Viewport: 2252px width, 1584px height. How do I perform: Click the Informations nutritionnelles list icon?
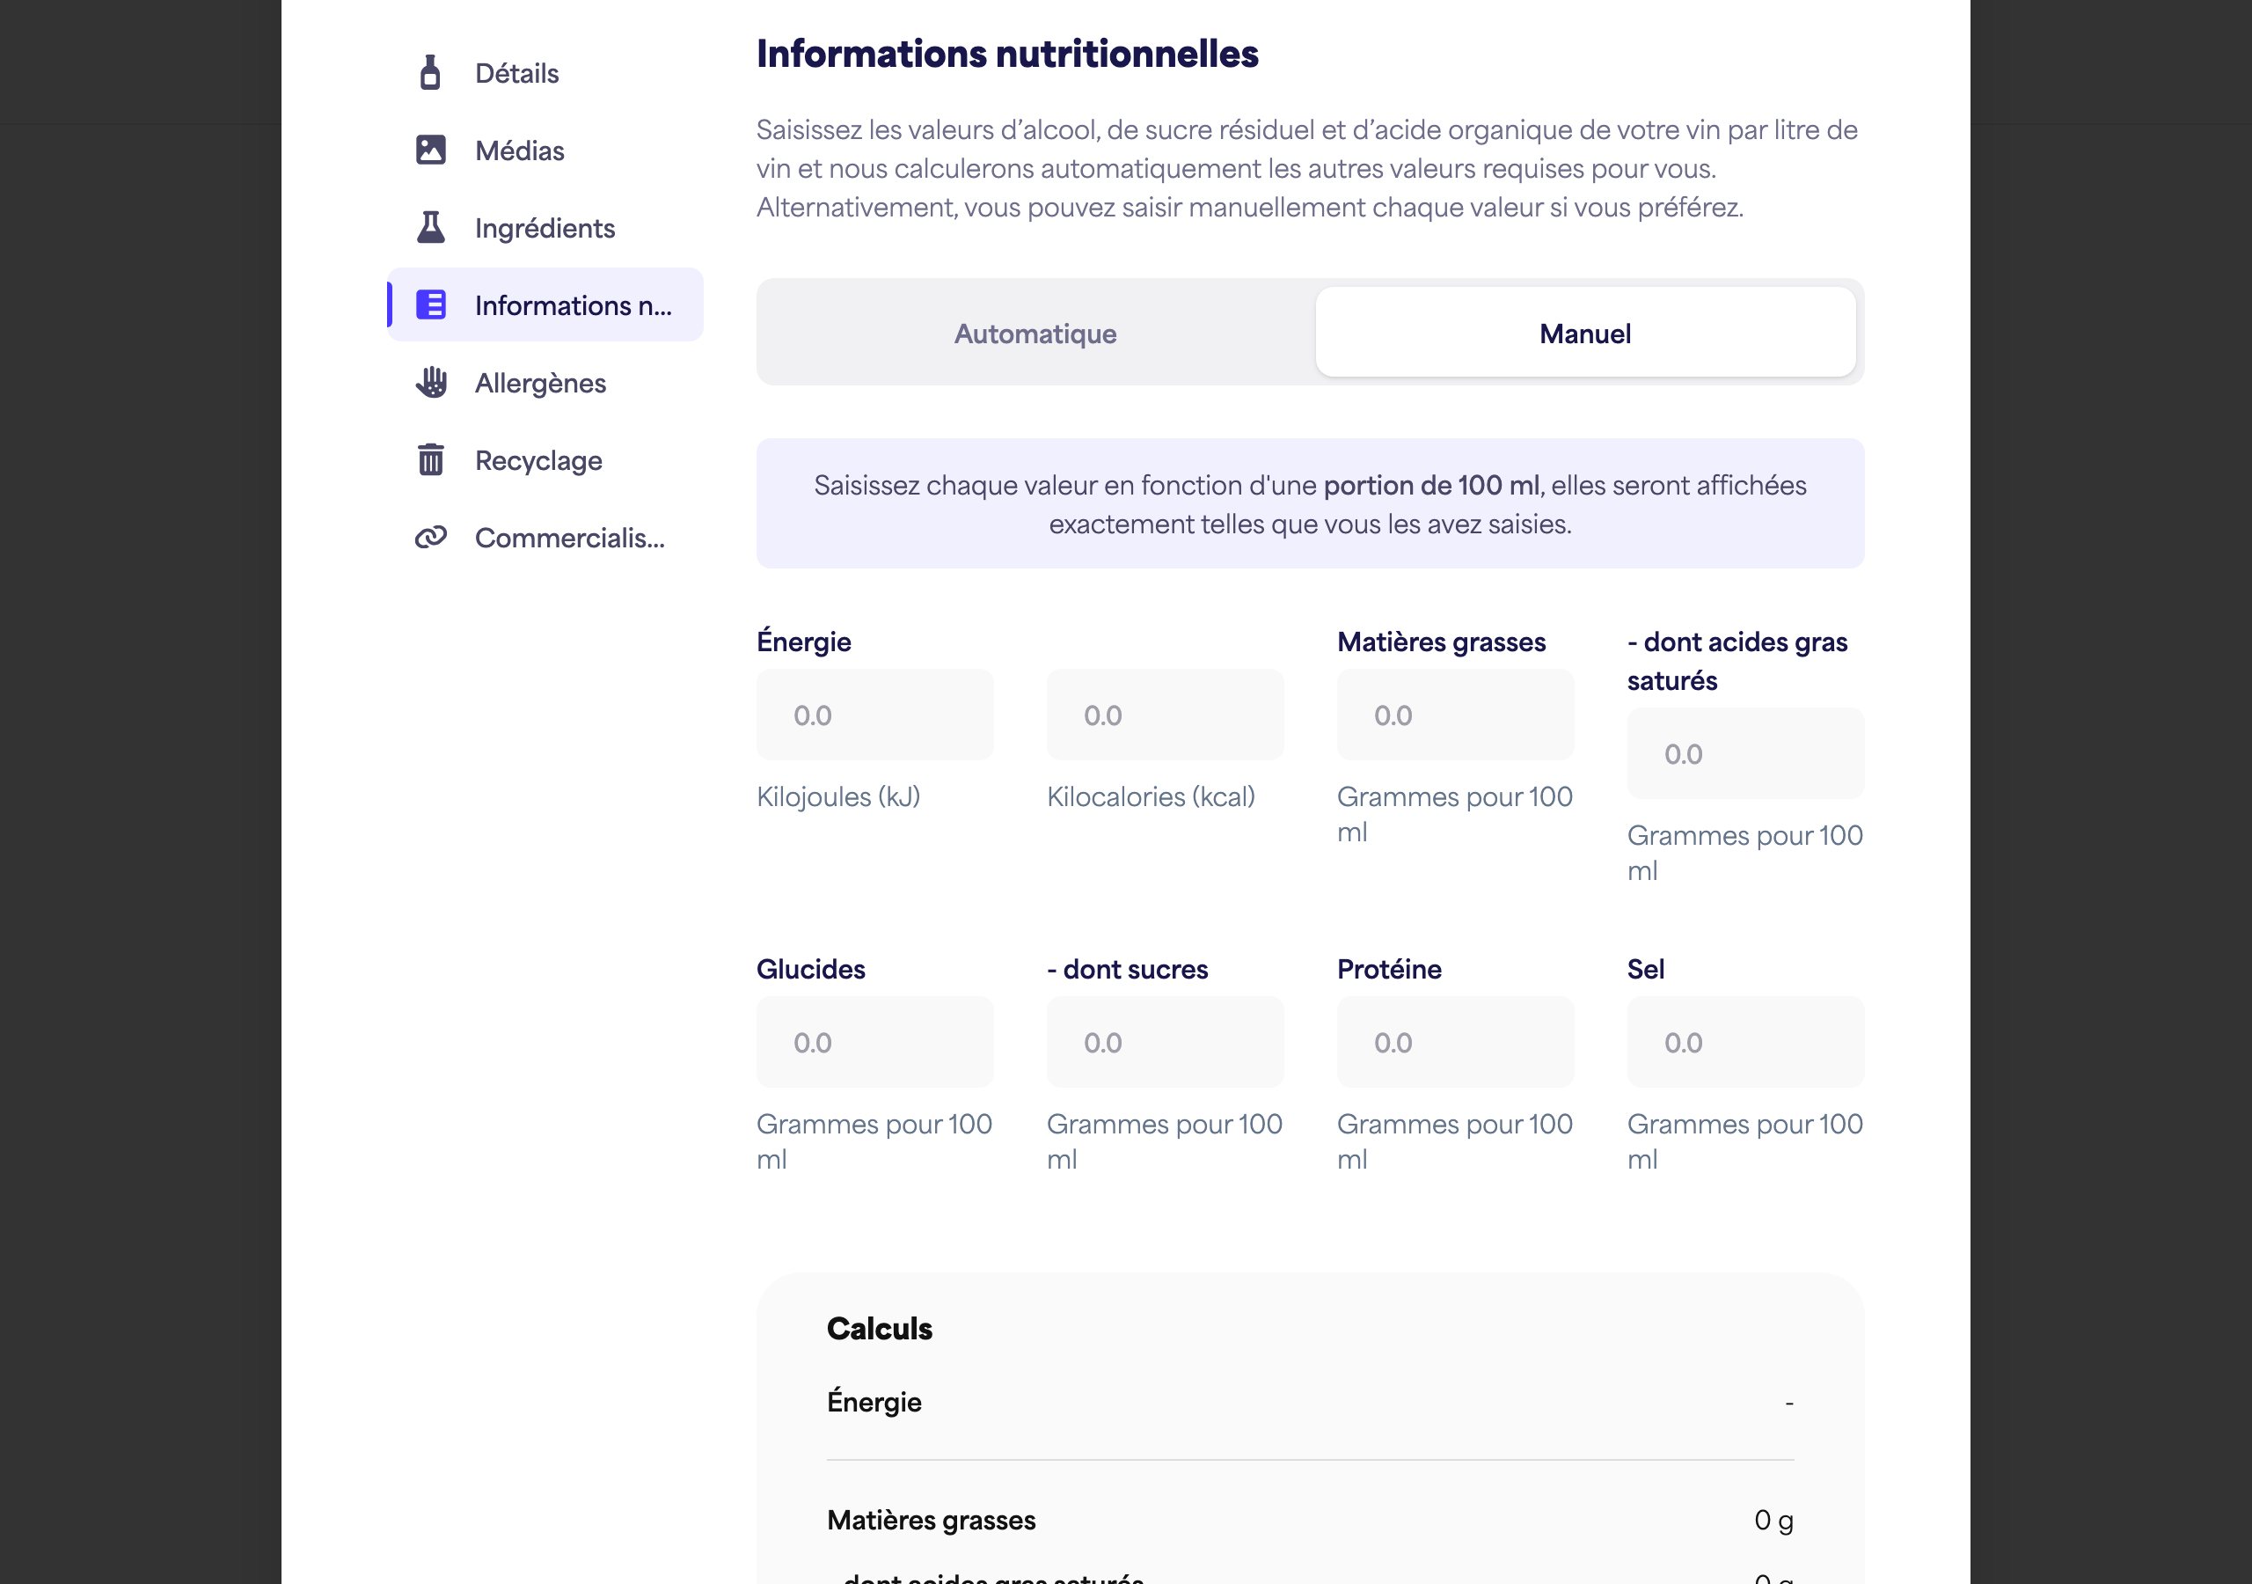[x=430, y=305]
